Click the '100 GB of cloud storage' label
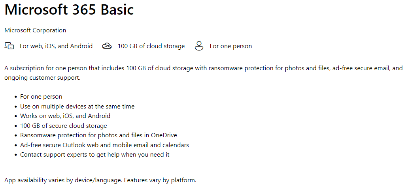The height and width of the screenshot is (187, 406). [151, 46]
